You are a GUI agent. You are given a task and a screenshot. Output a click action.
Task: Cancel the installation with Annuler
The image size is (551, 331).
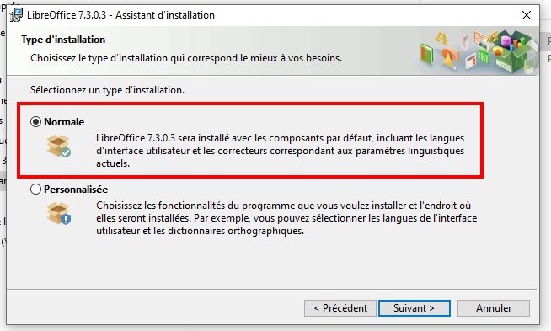pyautogui.click(x=494, y=308)
